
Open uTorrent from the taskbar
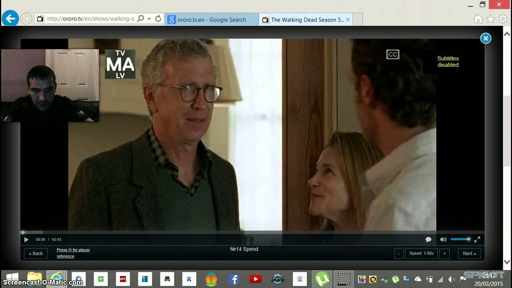[322, 279]
